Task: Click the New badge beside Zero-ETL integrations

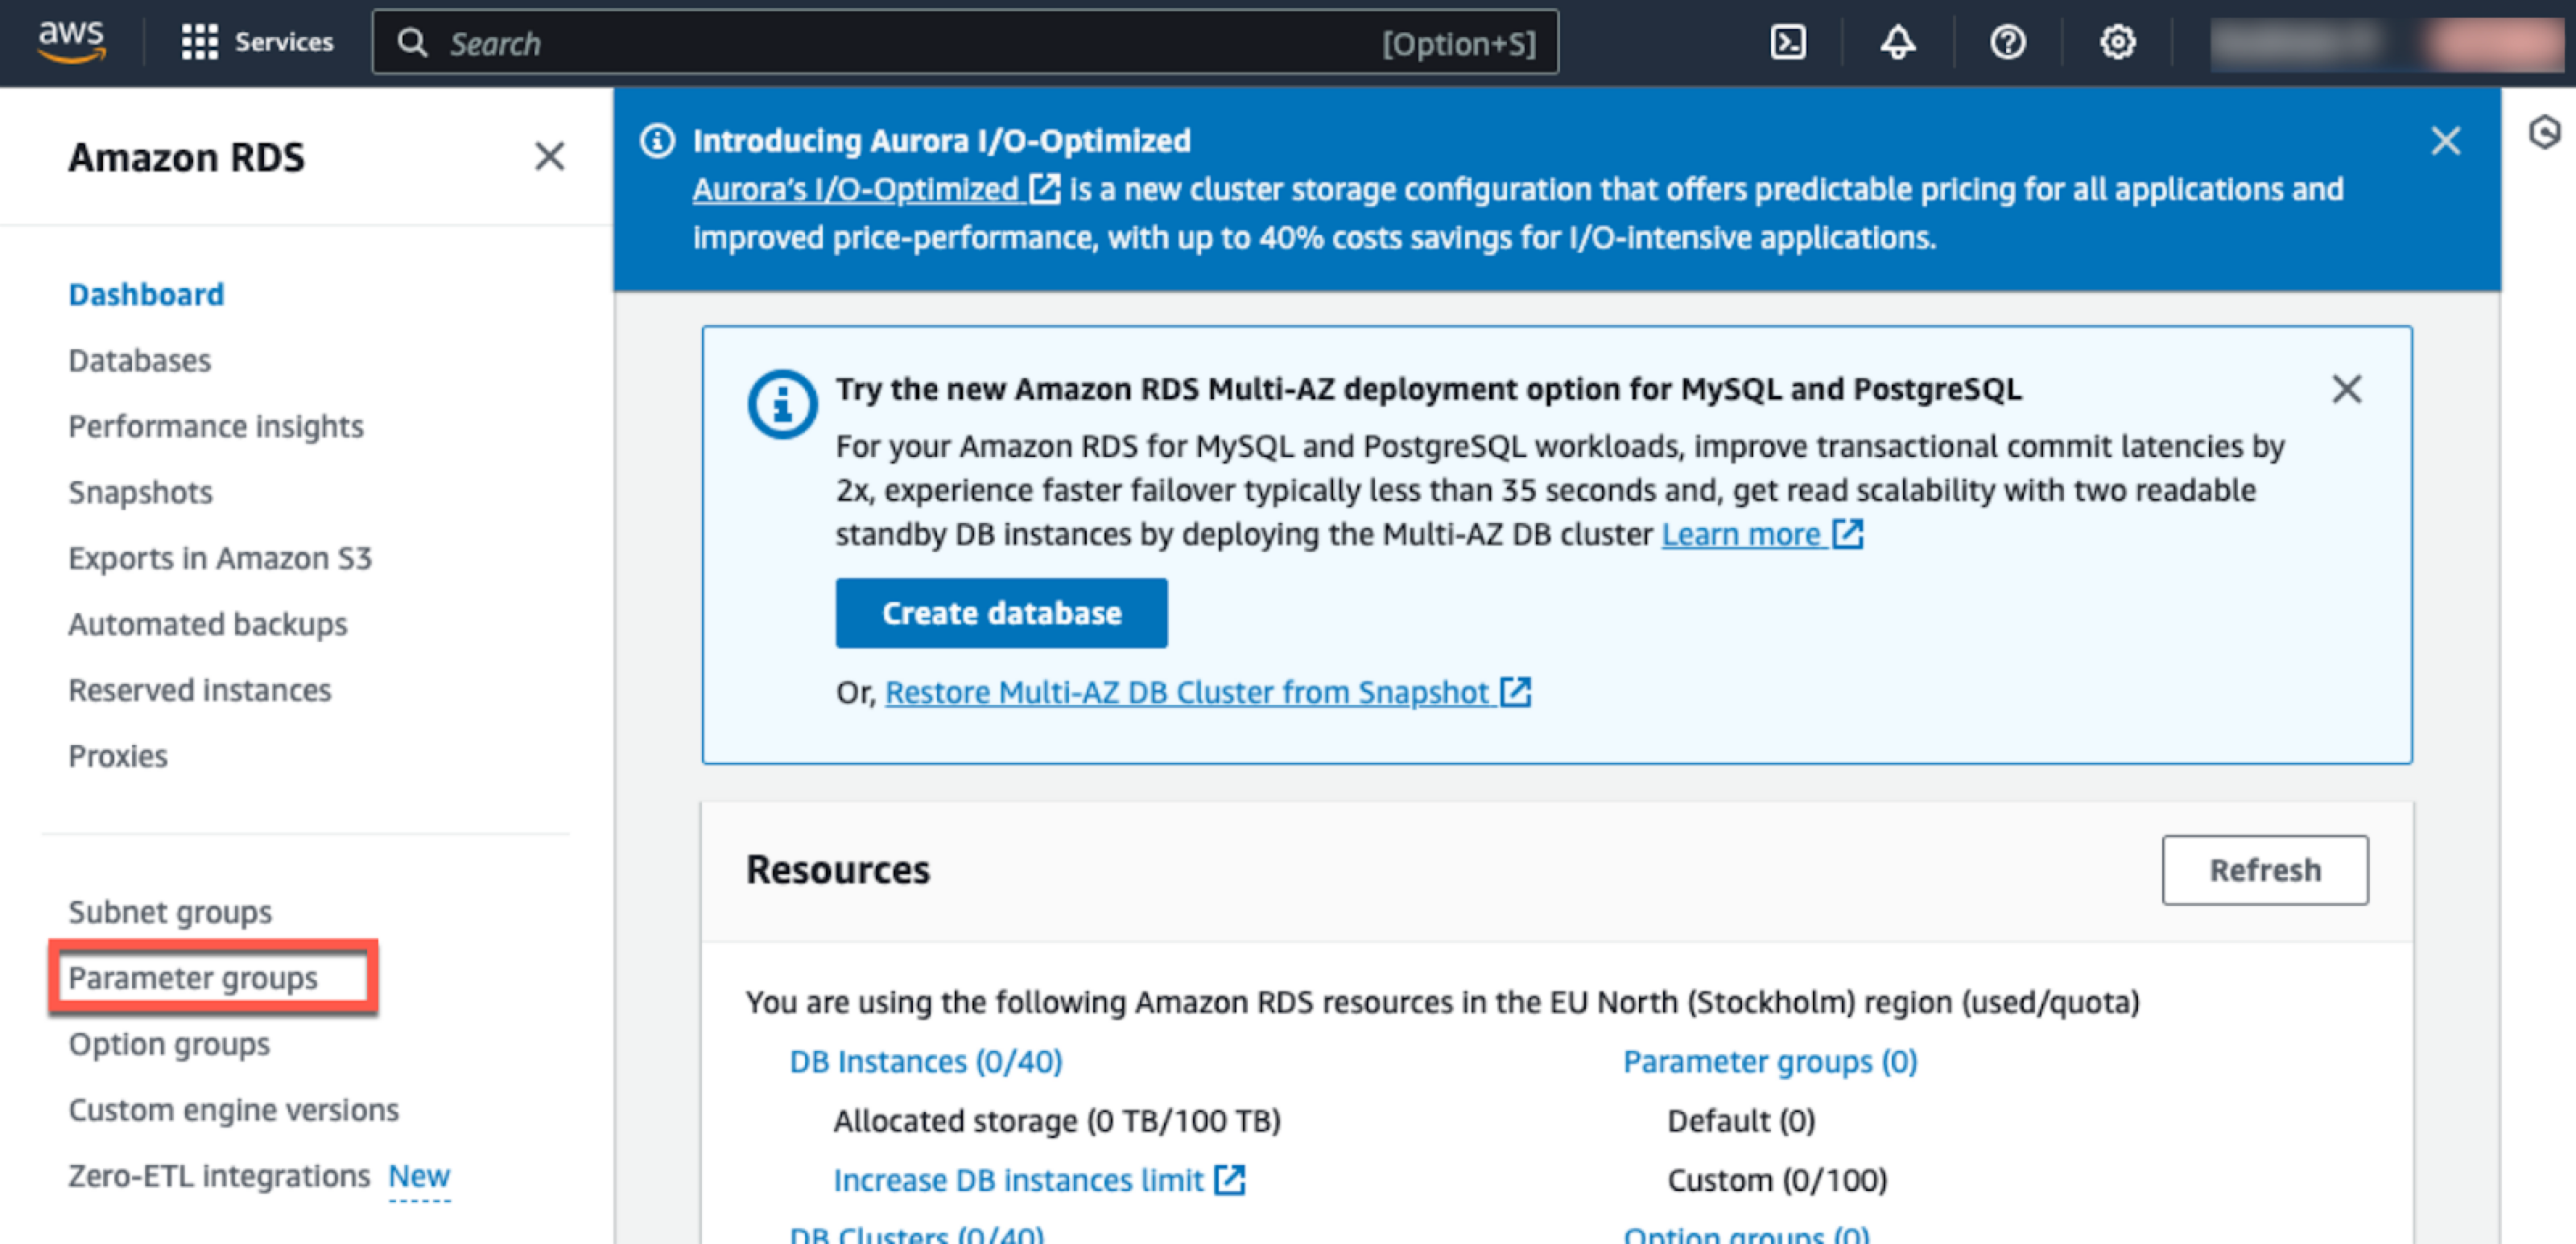Action: coord(419,1176)
